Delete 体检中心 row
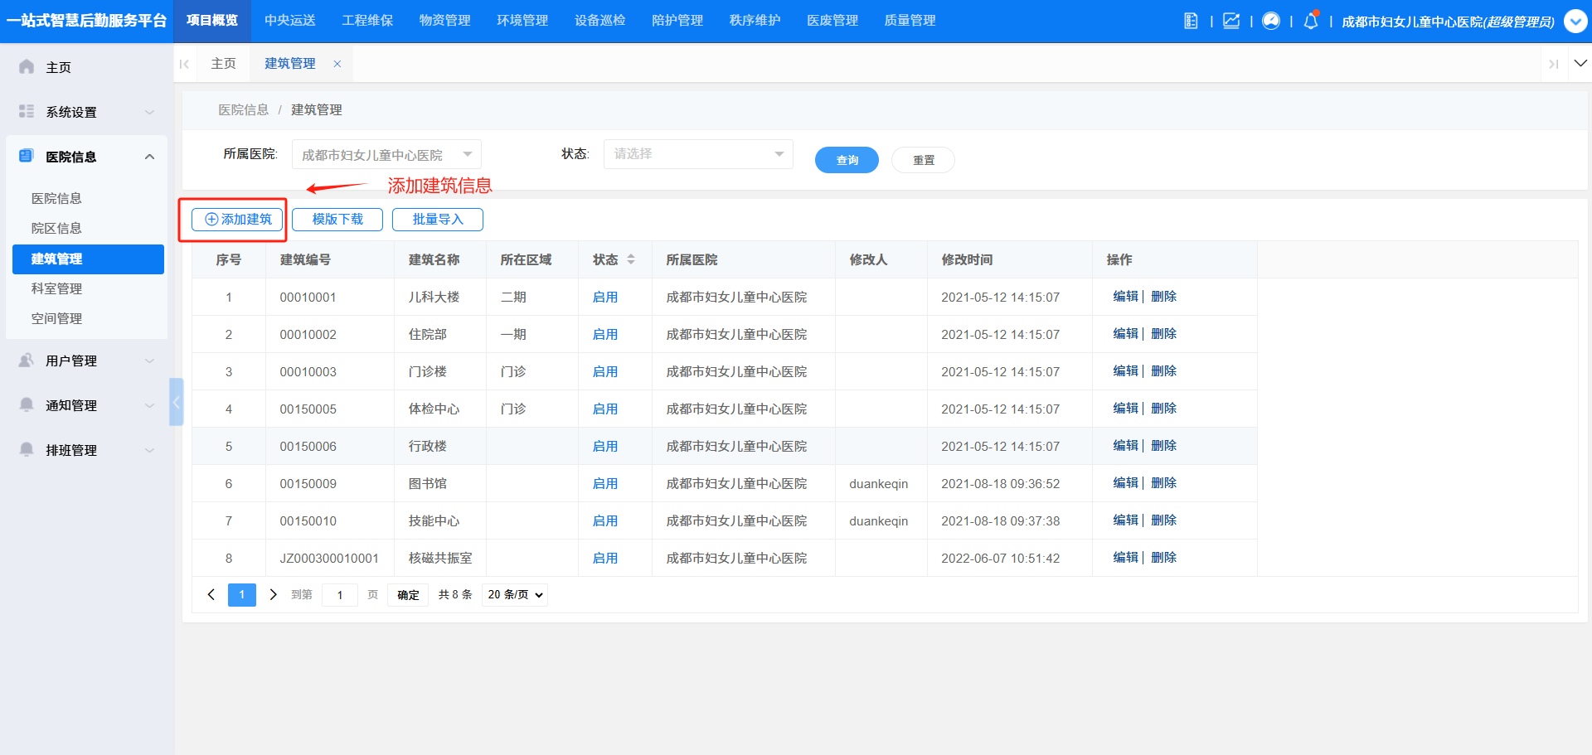The width and height of the screenshot is (1592, 755). (x=1164, y=409)
